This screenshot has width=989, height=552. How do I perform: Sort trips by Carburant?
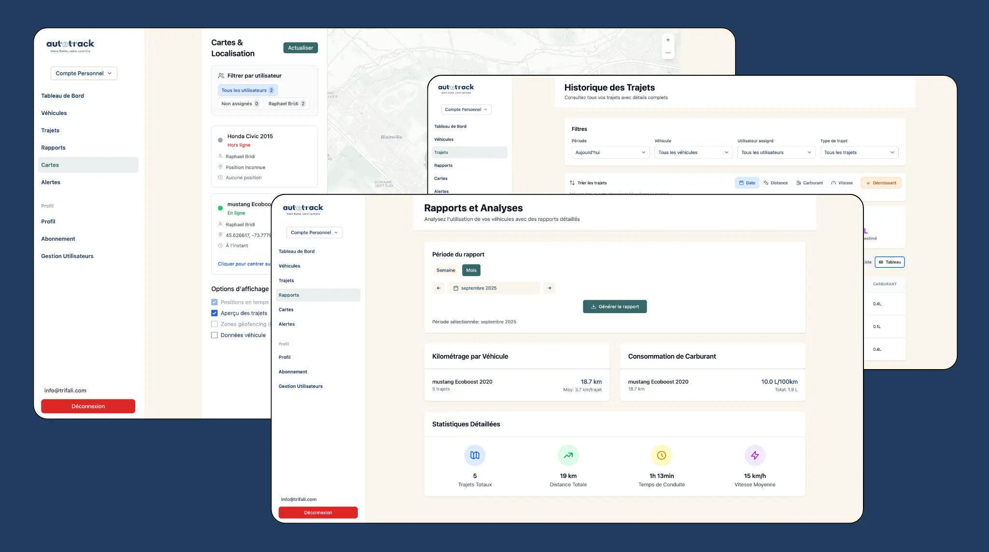(x=809, y=183)
